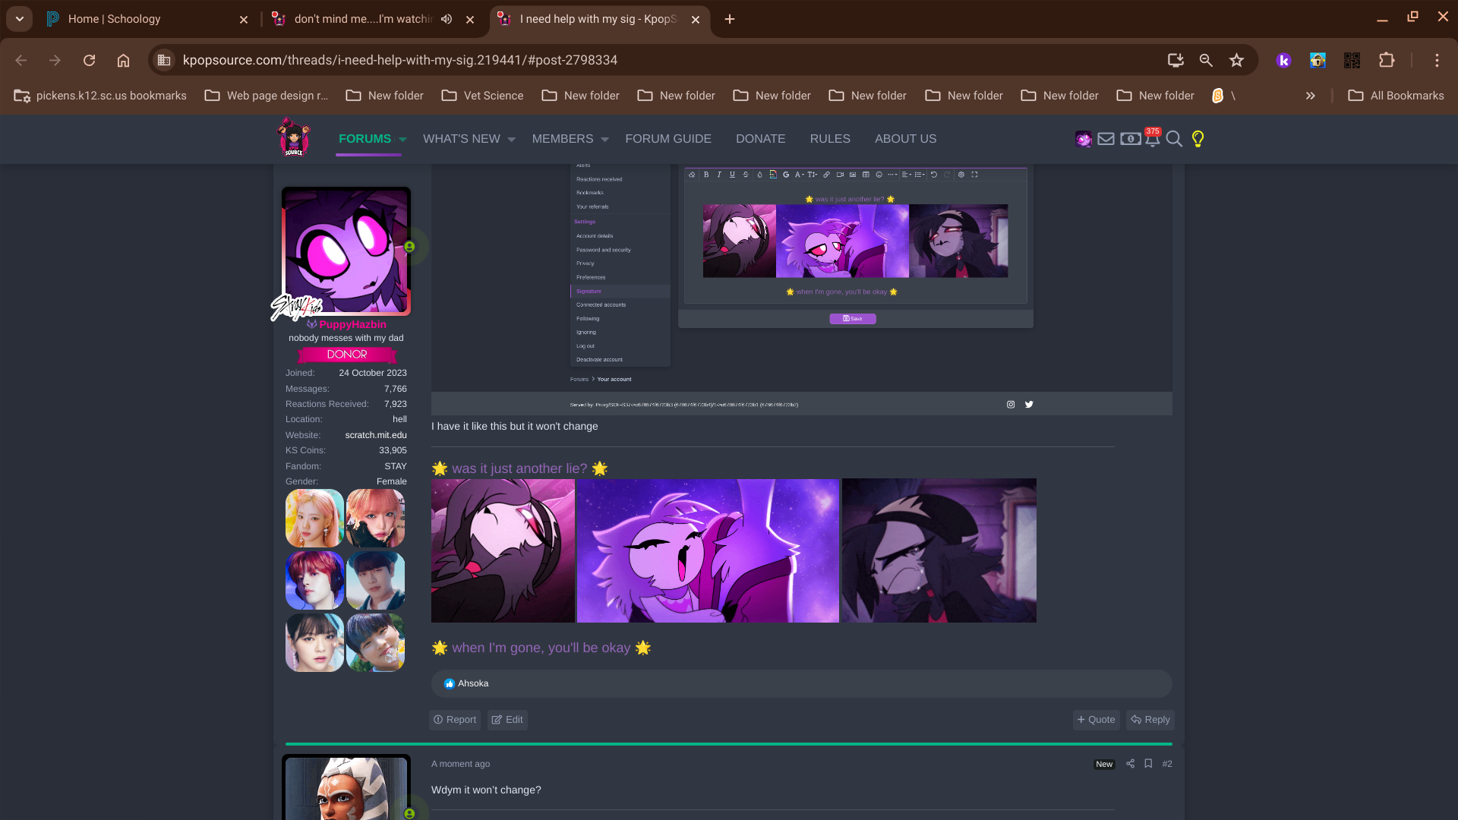Open PuppyHazbin's avatar image

point(346,251)
